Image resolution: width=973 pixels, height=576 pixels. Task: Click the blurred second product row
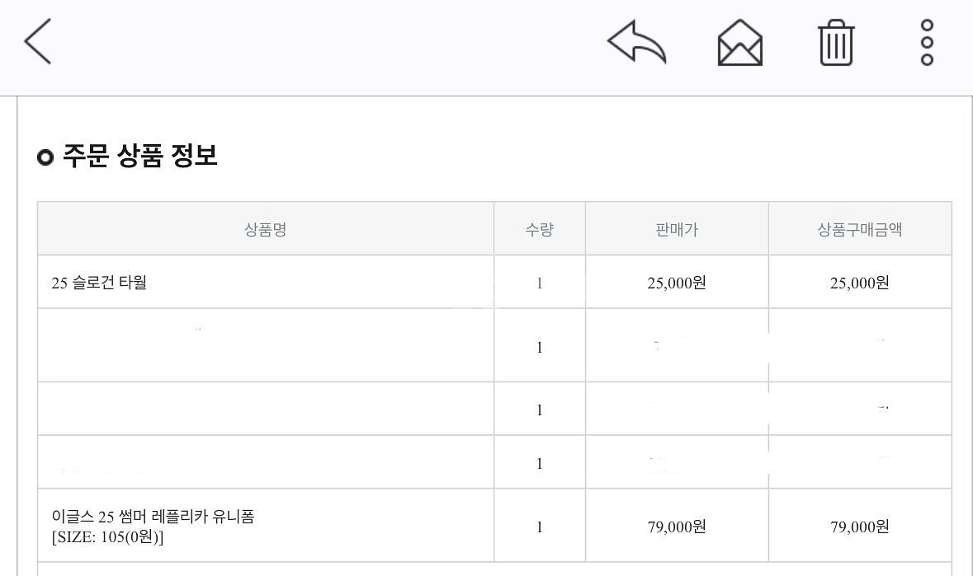click(x=264, y=346)
